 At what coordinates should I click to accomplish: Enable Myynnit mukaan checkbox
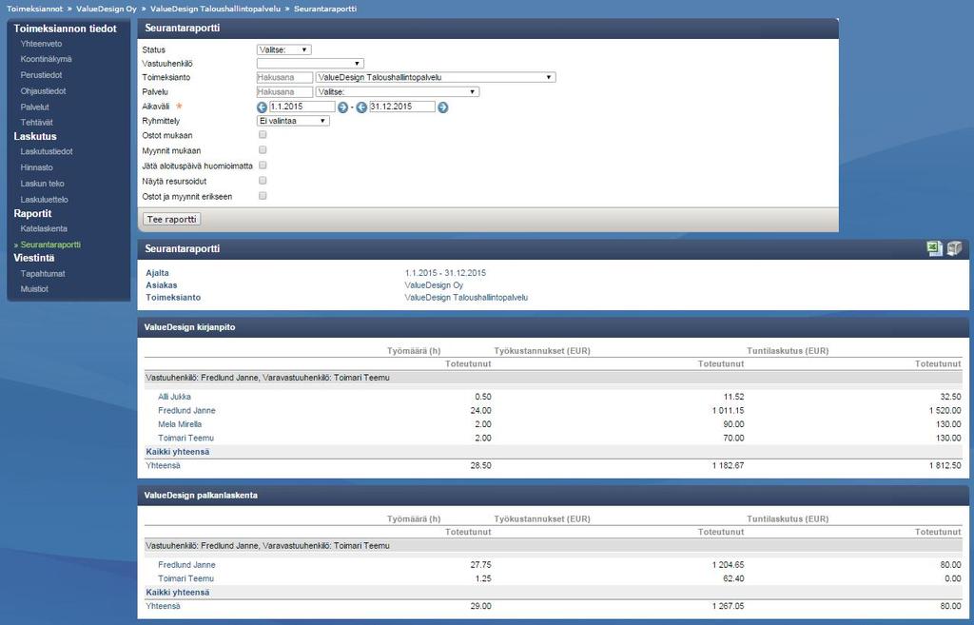coord(263,149)
